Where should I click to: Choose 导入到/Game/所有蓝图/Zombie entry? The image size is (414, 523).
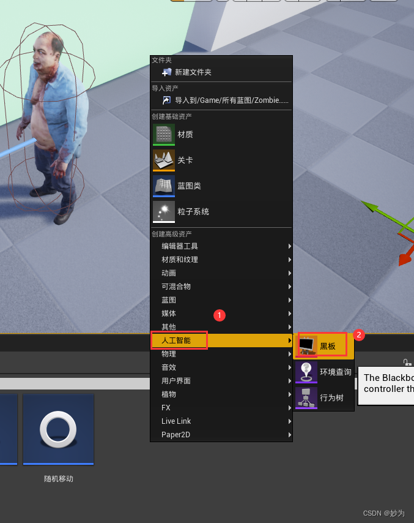tap(221, 100)
